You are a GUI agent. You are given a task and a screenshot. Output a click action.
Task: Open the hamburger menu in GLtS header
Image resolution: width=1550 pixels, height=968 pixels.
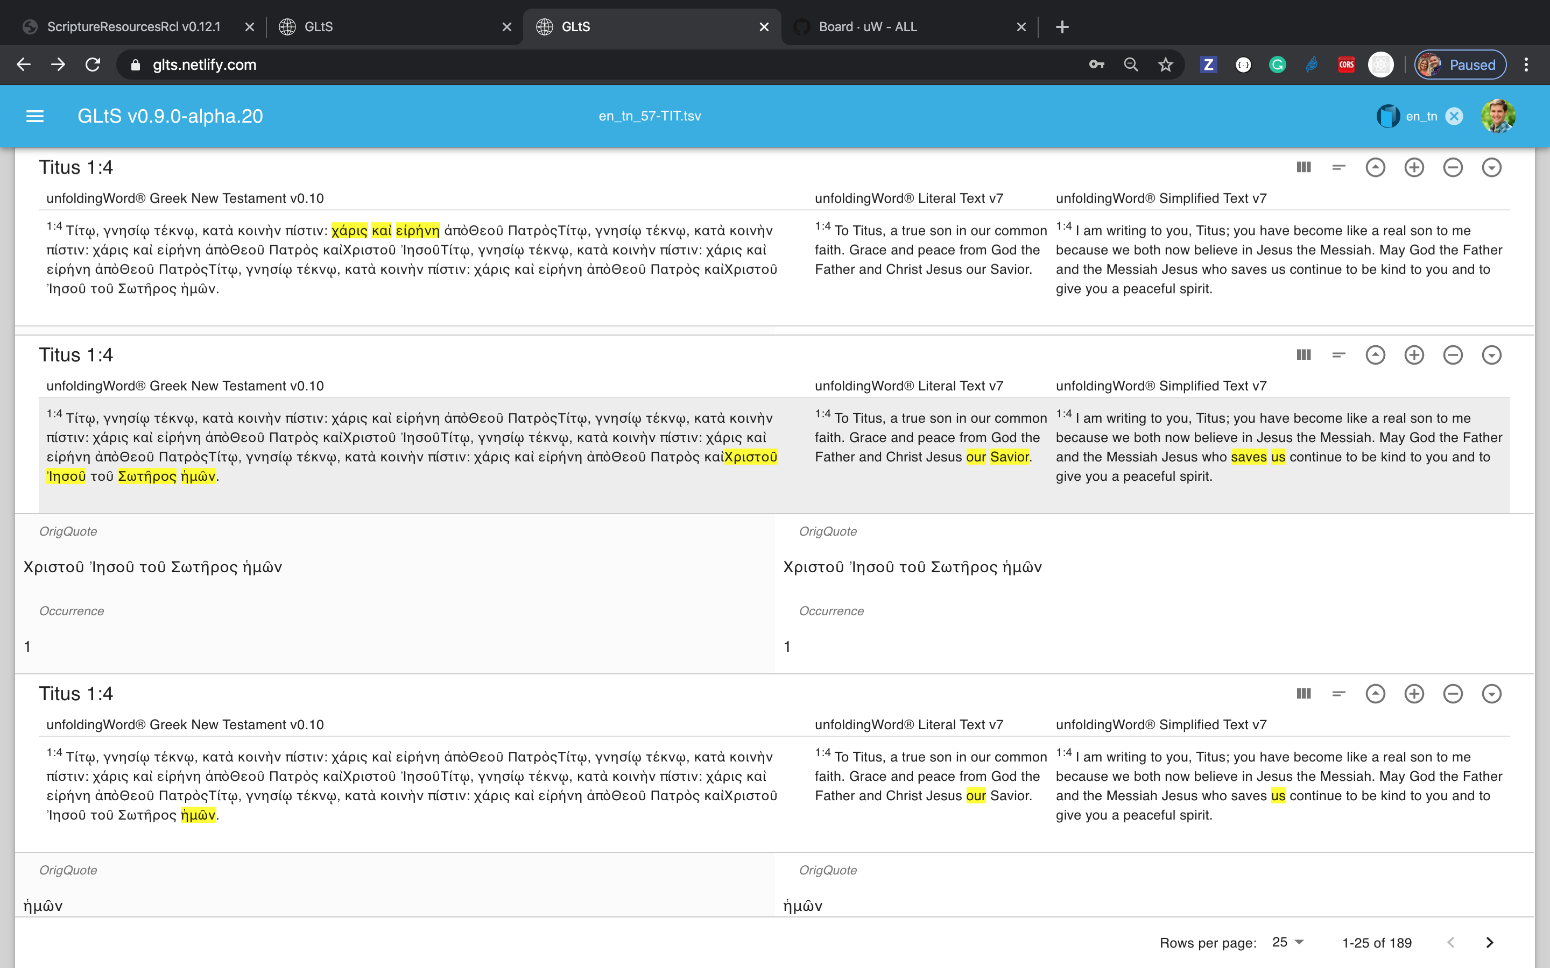(x=34, y=116)
